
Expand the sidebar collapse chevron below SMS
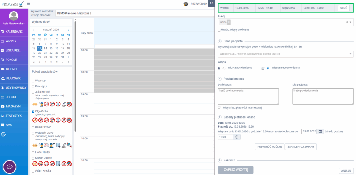coord(3,134)
